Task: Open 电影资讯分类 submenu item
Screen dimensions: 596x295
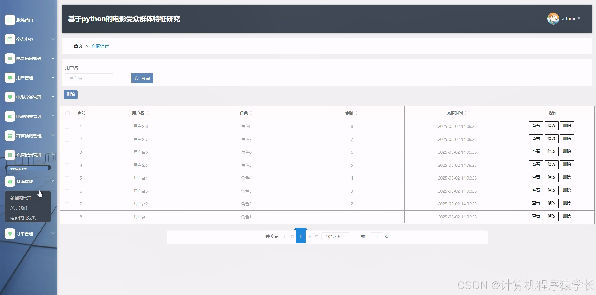Action: click(x=23, y=218)
